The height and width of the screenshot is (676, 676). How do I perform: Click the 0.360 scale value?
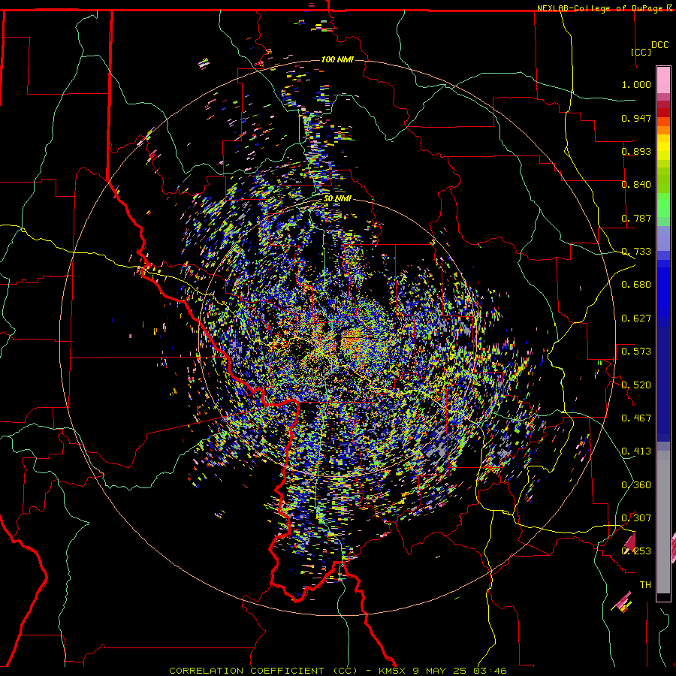[636, 485]
